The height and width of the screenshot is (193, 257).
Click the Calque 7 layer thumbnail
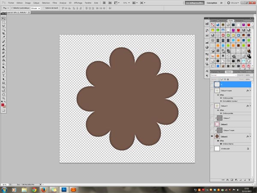pyautogui.click(x=219, y=118)
